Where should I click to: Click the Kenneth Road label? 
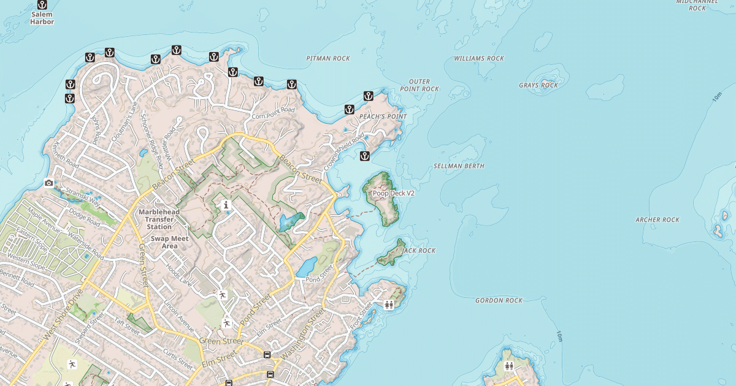pos(66,156)
